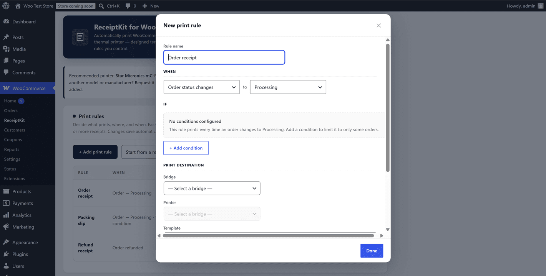Image resolution: width=546 pixels, height=276 pixels.
Task: Click the dialog horizontal scrollbar thumb
Action: pos(268,236)
